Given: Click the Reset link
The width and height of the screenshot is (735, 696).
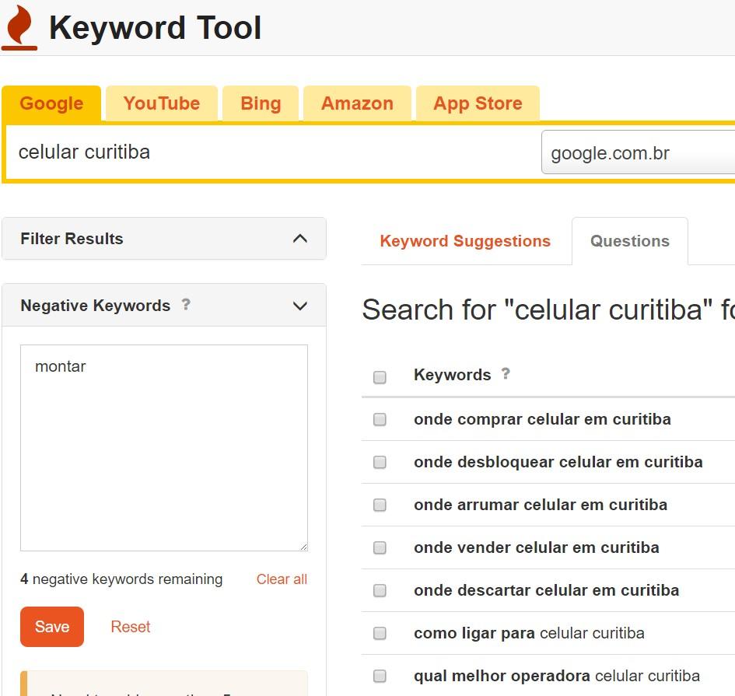Looking at the screenshot, I should pyautogui.click(x=131, y=627).
